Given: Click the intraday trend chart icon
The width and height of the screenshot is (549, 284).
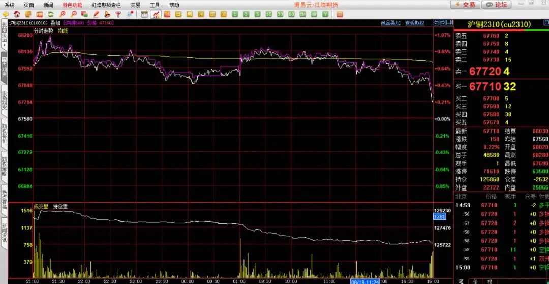Looking at the screenshot, I should tap(156, 14).
